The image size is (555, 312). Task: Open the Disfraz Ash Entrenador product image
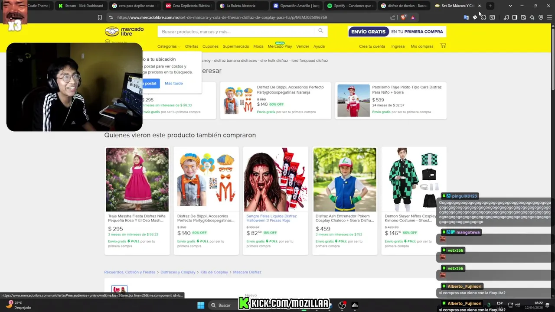[x=345, y=179]
